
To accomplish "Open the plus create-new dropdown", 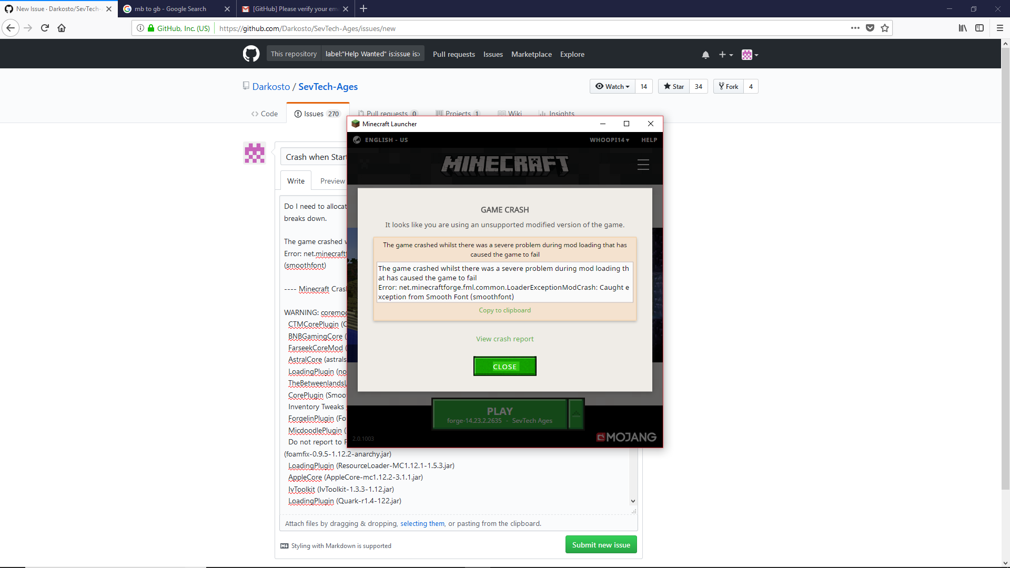I will [726, 55].
